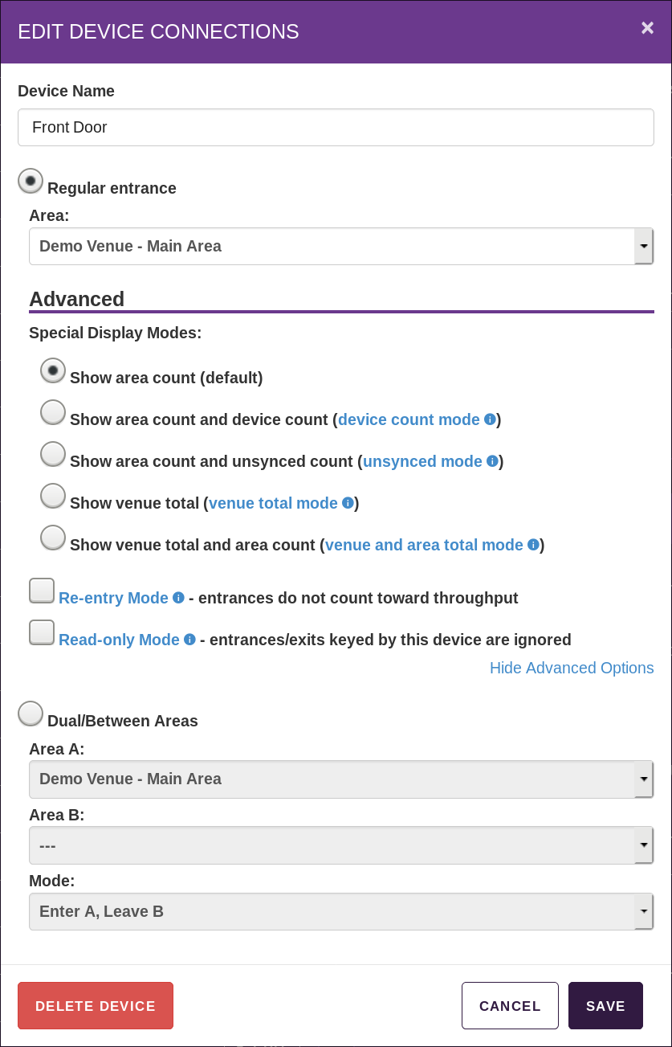Expand the Mode dropdown showing Enter A, Leave B
This screenshot has height=1047, width=672.
341,911
